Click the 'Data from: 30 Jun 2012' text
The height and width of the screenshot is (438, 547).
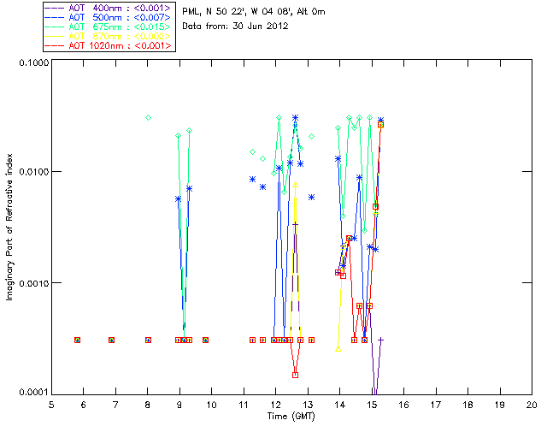click(x=235, y=26)
